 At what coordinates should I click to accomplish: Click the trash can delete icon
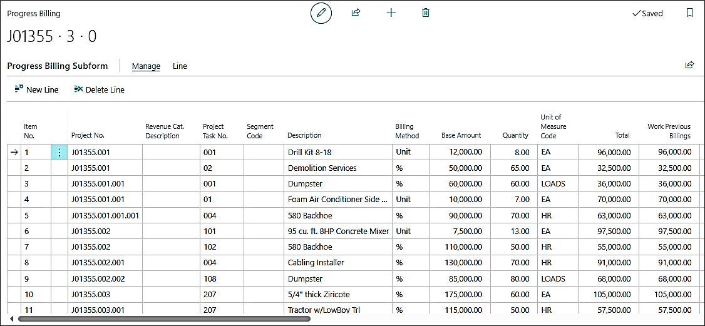click(426, 13)
